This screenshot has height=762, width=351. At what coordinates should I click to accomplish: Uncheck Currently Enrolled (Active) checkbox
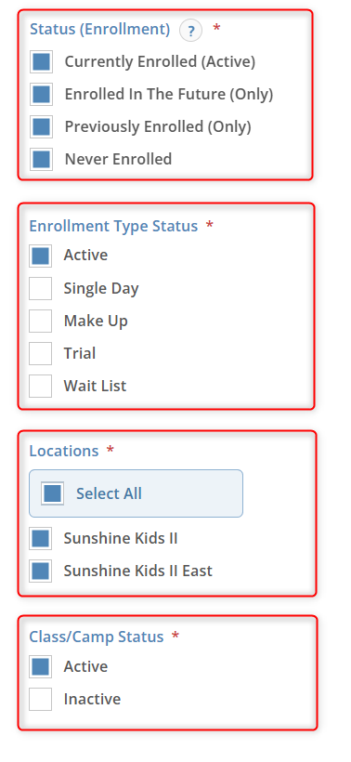41,62
